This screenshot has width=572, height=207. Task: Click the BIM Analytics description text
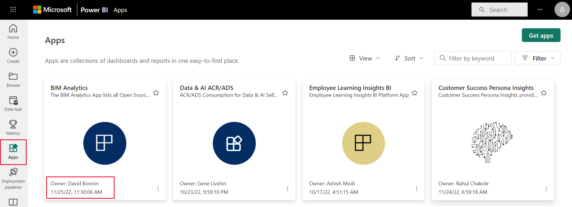tap(100, 95)
